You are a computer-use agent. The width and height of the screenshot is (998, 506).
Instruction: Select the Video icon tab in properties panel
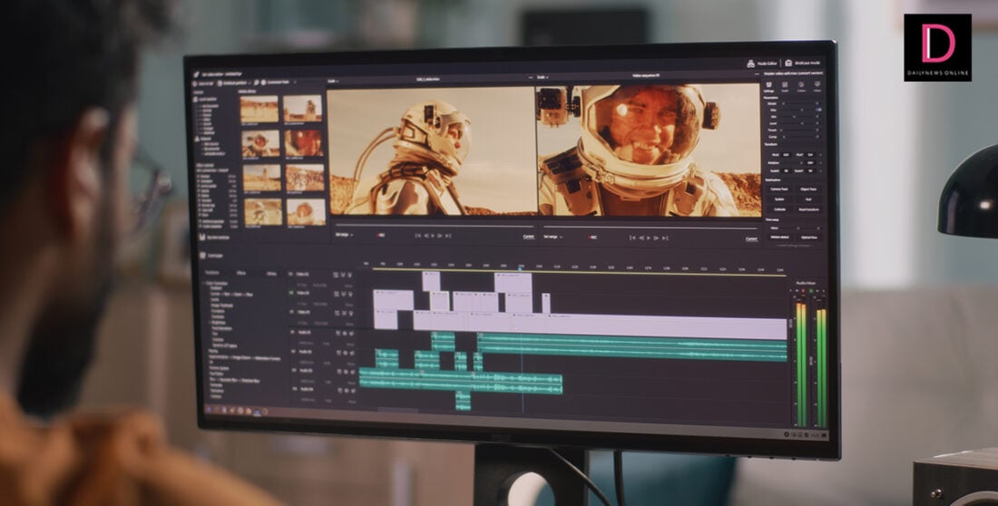click(x=817, y=86)
